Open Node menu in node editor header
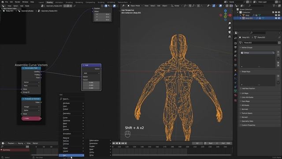The height and width of the screenshot is (159, 282). click(27, 6)
